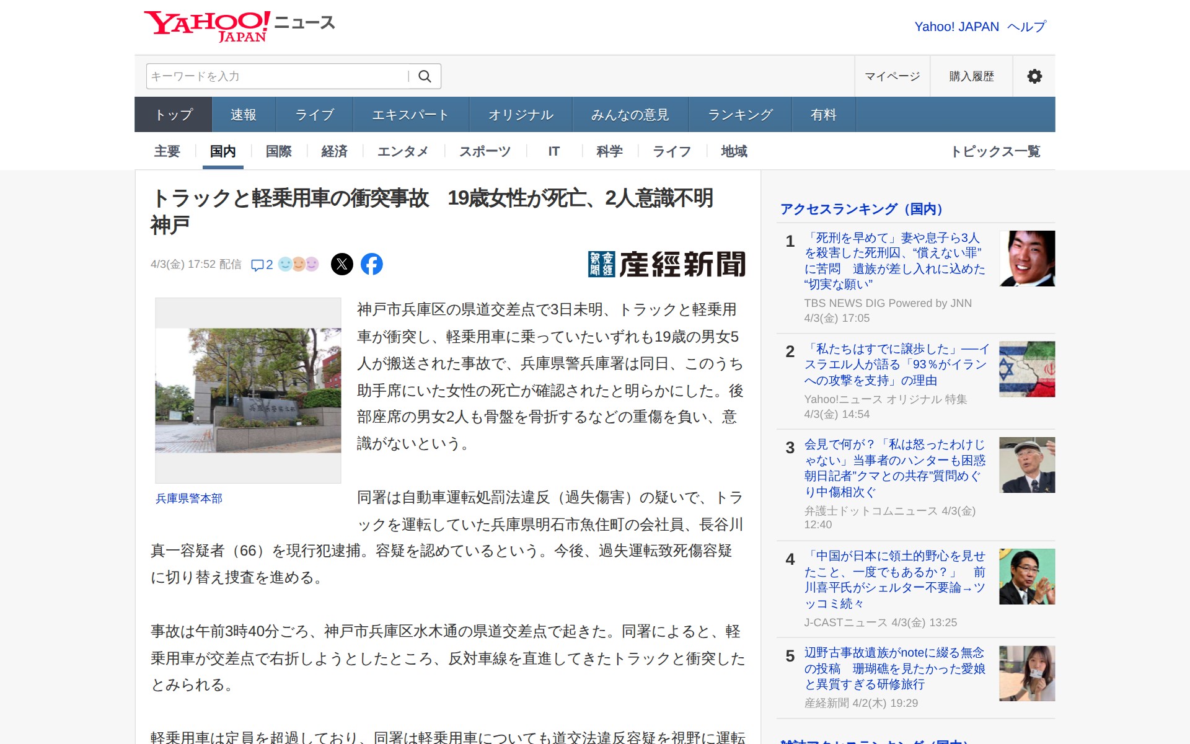This screenshot has width=1190, height=744.
Task: Select the スポーツ category tab
Action: coord(484,151)
